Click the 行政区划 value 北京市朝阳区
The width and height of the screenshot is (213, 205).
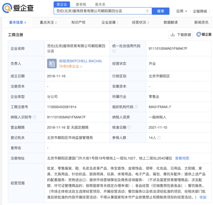tap(159, 76)
